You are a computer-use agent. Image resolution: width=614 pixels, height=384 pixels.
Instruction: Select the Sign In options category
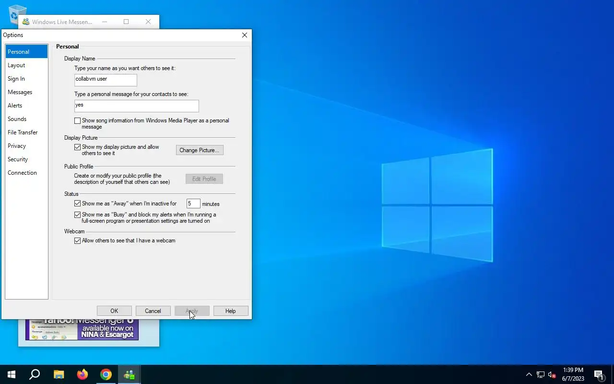coord(26,79)
